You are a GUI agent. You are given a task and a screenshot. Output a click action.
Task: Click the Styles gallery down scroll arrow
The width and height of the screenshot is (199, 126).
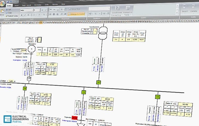tap(177, 9)
